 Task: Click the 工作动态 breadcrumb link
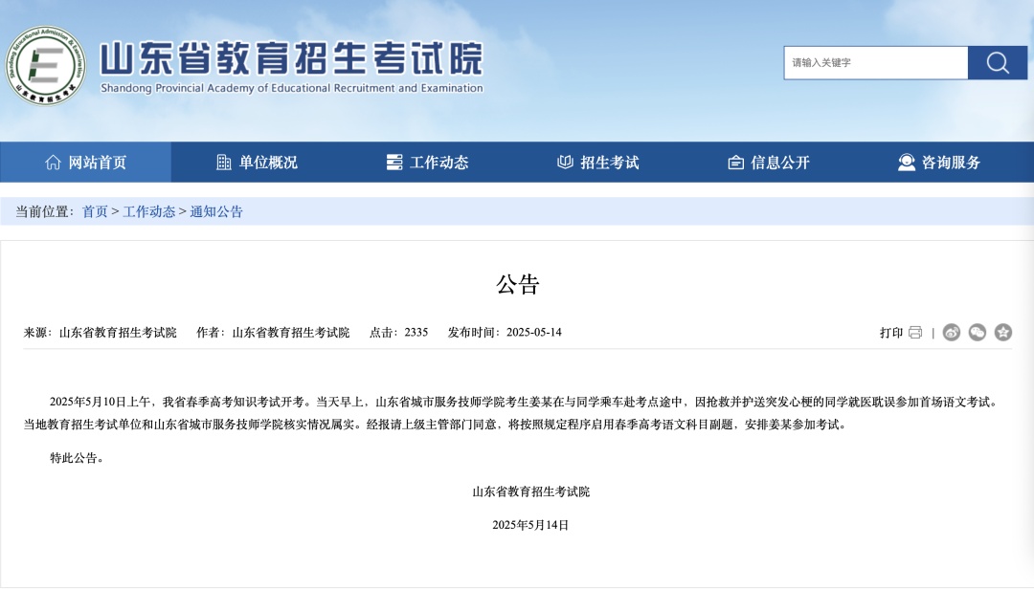coord(148,211)
